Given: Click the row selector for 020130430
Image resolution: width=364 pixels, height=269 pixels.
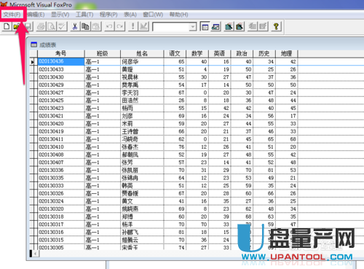Looking at the screenshot, I should click(x=33, y=77).
